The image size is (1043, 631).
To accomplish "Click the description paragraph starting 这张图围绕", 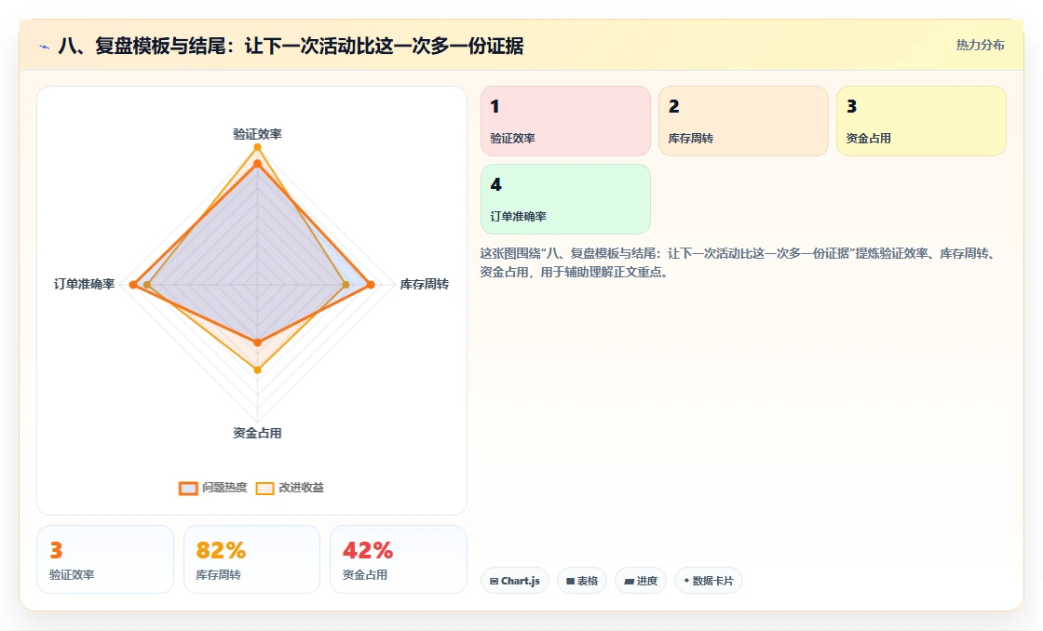I will click(738, 262).
